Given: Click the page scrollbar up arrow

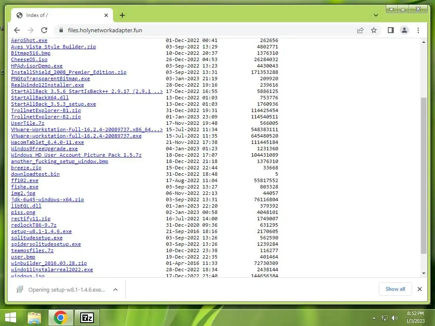Looking at the screenshot, I should coord(424,42).
